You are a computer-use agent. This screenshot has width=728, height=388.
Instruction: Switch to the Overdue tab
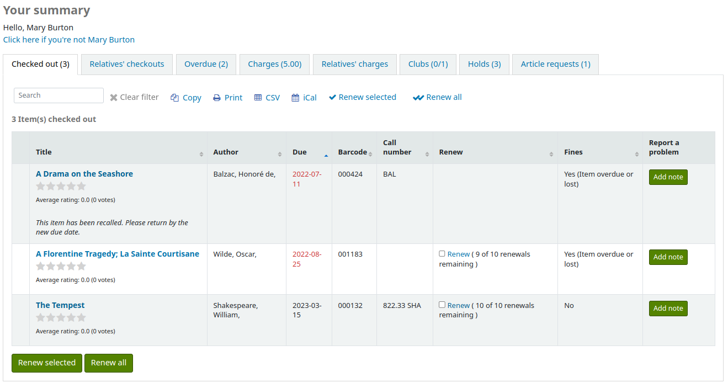[206, 64]
